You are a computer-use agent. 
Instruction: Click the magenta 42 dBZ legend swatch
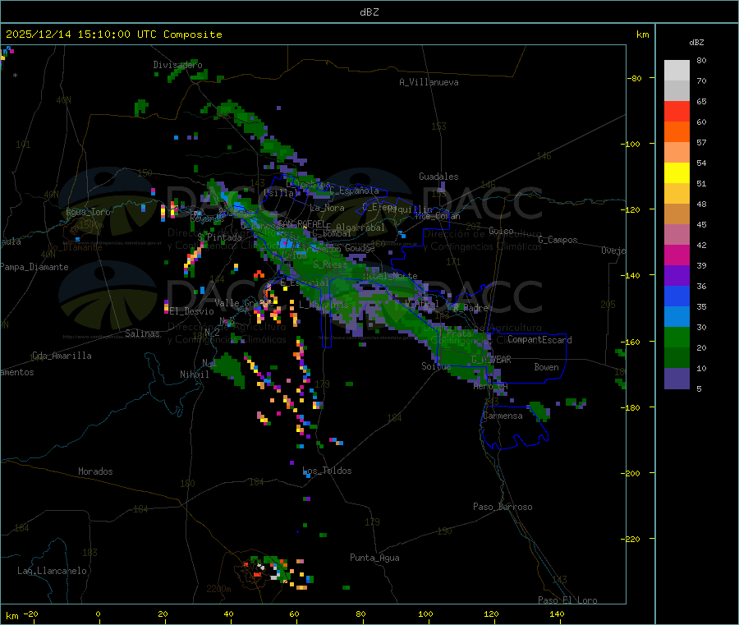(677, 255)
